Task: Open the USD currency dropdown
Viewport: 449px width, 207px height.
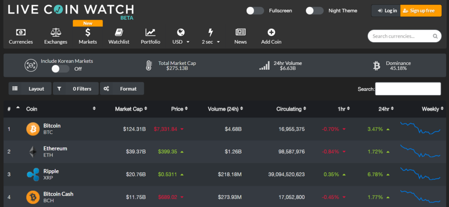Action: (181, 36)
